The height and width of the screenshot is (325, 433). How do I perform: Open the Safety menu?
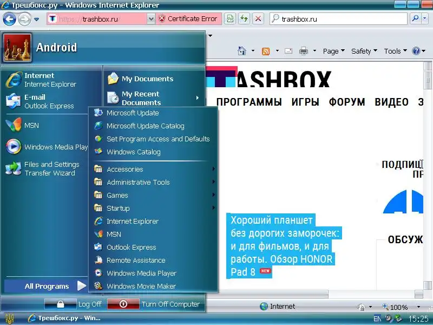click(x=364, y=51)
